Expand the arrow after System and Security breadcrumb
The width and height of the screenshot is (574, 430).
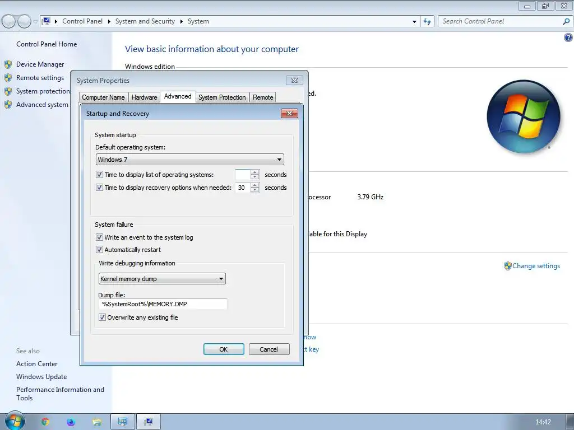181,22
